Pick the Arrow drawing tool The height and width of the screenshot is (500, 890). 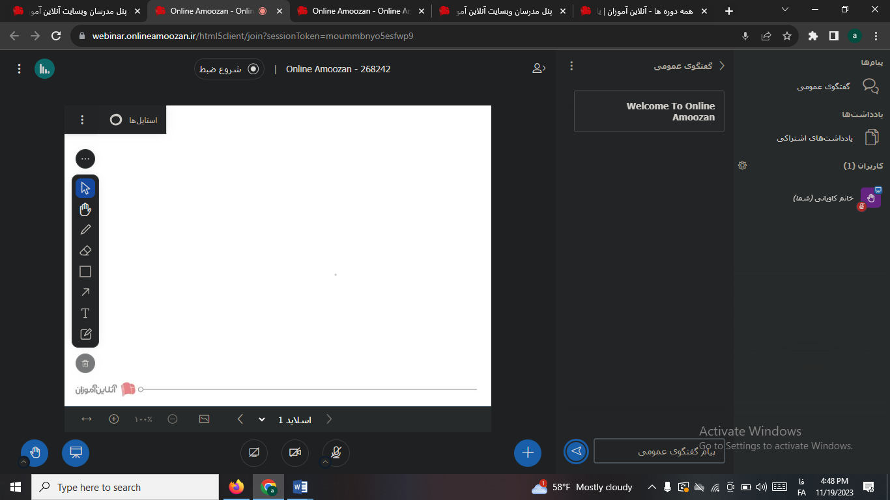85,292
